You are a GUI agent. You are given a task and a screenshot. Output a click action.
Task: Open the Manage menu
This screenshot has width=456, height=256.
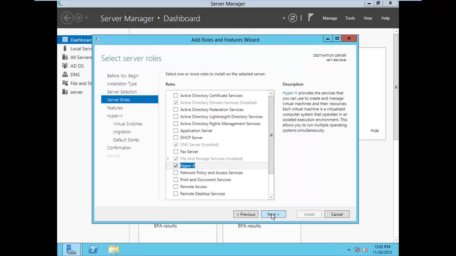(330, 18)
